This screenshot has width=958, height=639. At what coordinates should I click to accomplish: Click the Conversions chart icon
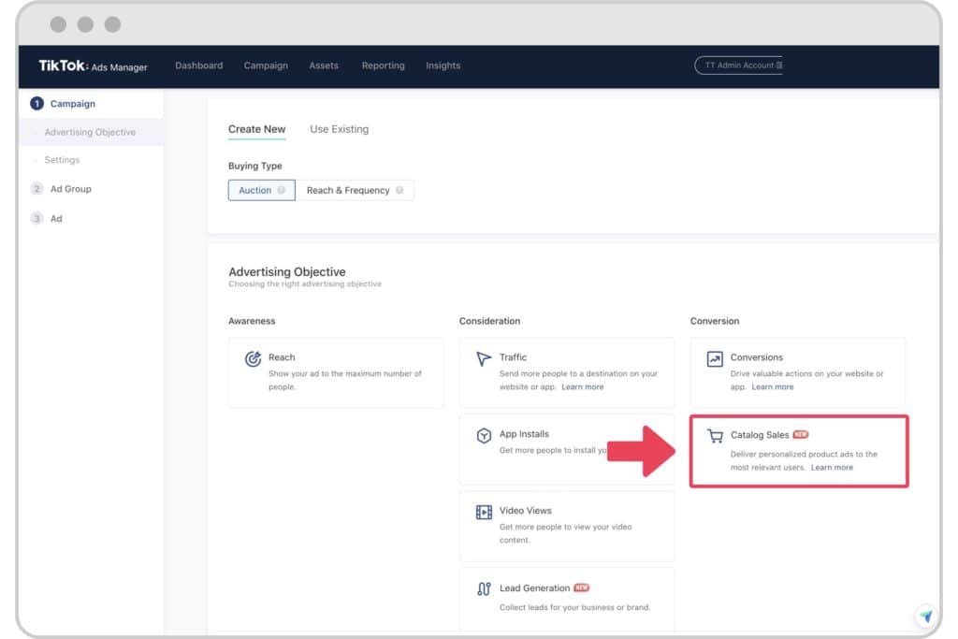tap(715, 358)
